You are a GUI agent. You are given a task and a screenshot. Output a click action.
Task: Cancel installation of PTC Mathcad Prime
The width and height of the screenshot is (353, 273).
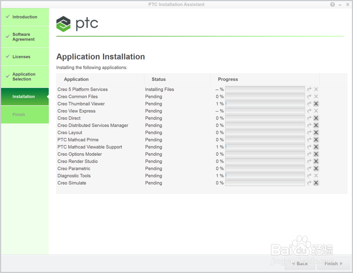(316, 140)
